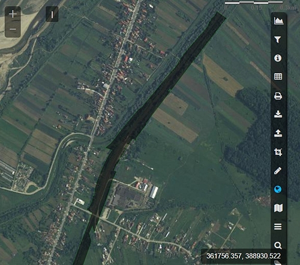
Task: Open the attribute table grid
Action: click(x=278, y=77)
